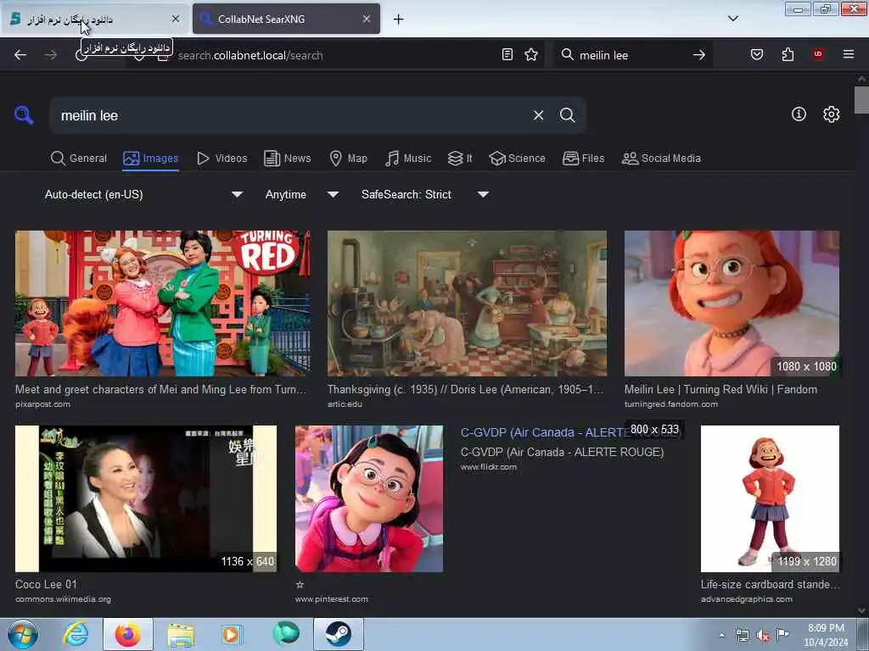Image resolution: width=869 pixels, height=651 pixels.
Task: Click the browser forward arrow
Action: (50, 55)
